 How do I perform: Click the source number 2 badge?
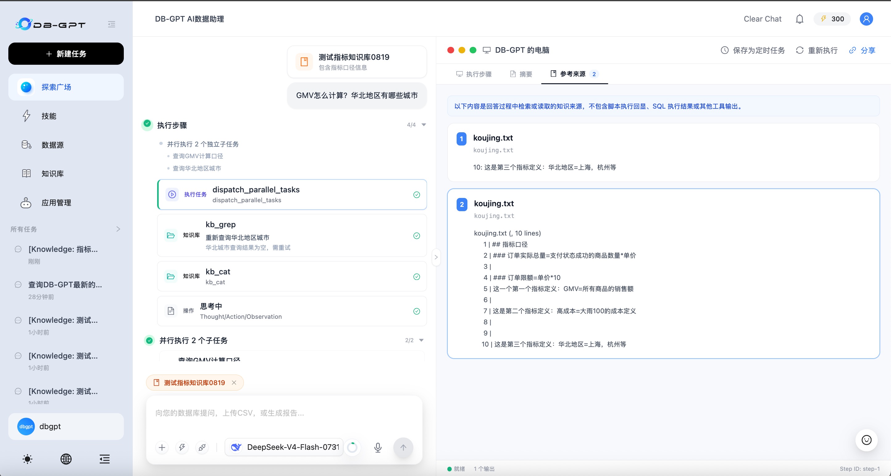[x=462, y=204]
